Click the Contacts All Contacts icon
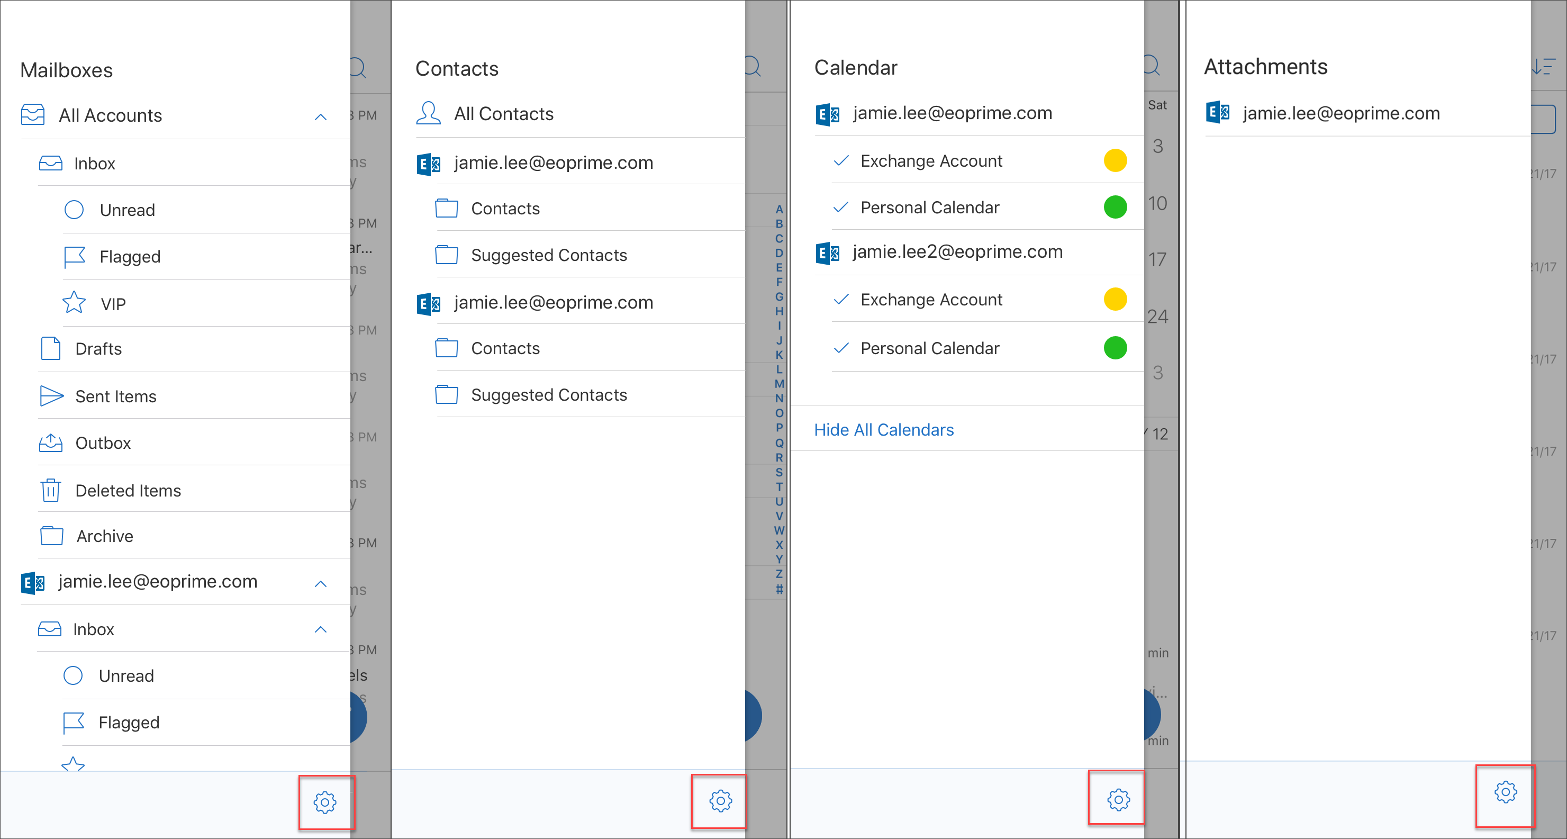This screenshot has height=839, width=1567. coord(431,115)
